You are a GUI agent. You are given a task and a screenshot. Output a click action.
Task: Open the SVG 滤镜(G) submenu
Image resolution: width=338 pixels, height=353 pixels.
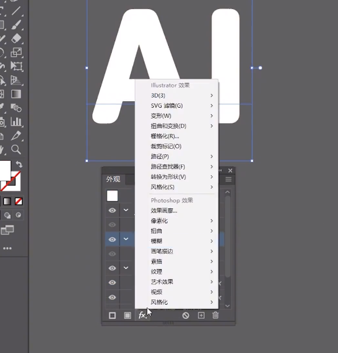pyautogui.click(x=176, y=105)
